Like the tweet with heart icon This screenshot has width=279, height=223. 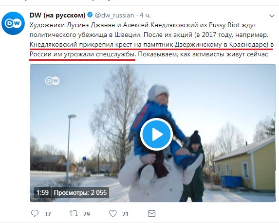113,213
